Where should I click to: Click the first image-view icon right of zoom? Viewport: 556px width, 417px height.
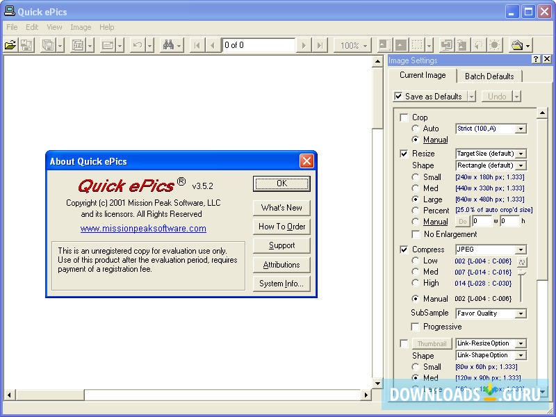pyautogui.click(x=384, y=45)
